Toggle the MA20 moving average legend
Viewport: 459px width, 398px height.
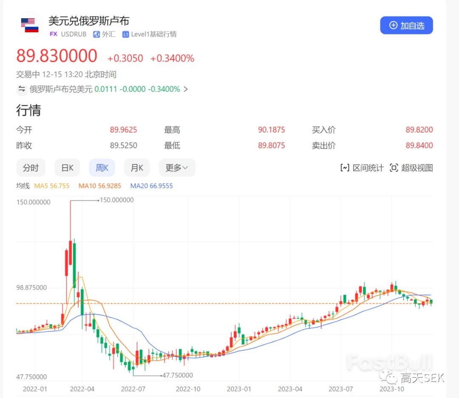pos(151,186)
